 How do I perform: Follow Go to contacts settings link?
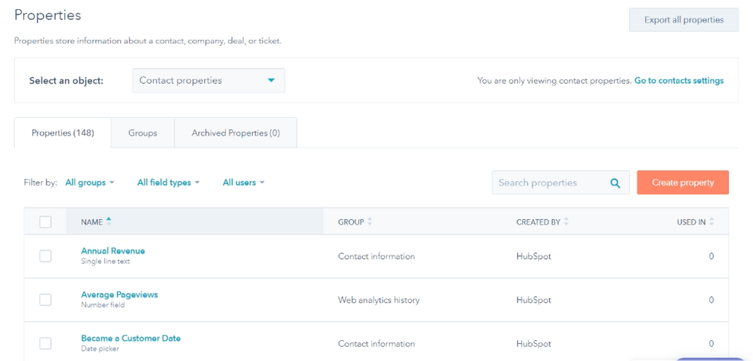point(679,81)
